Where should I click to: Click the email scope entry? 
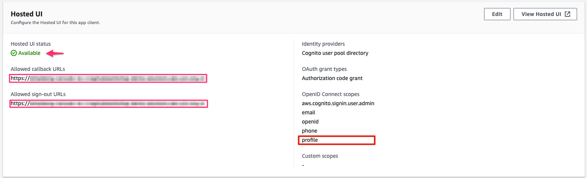[x=308, y=112]
